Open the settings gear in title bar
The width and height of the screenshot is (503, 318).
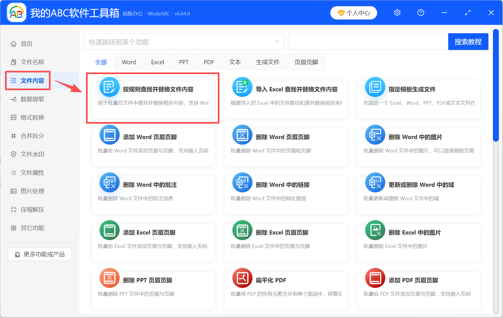coord(397,13)
